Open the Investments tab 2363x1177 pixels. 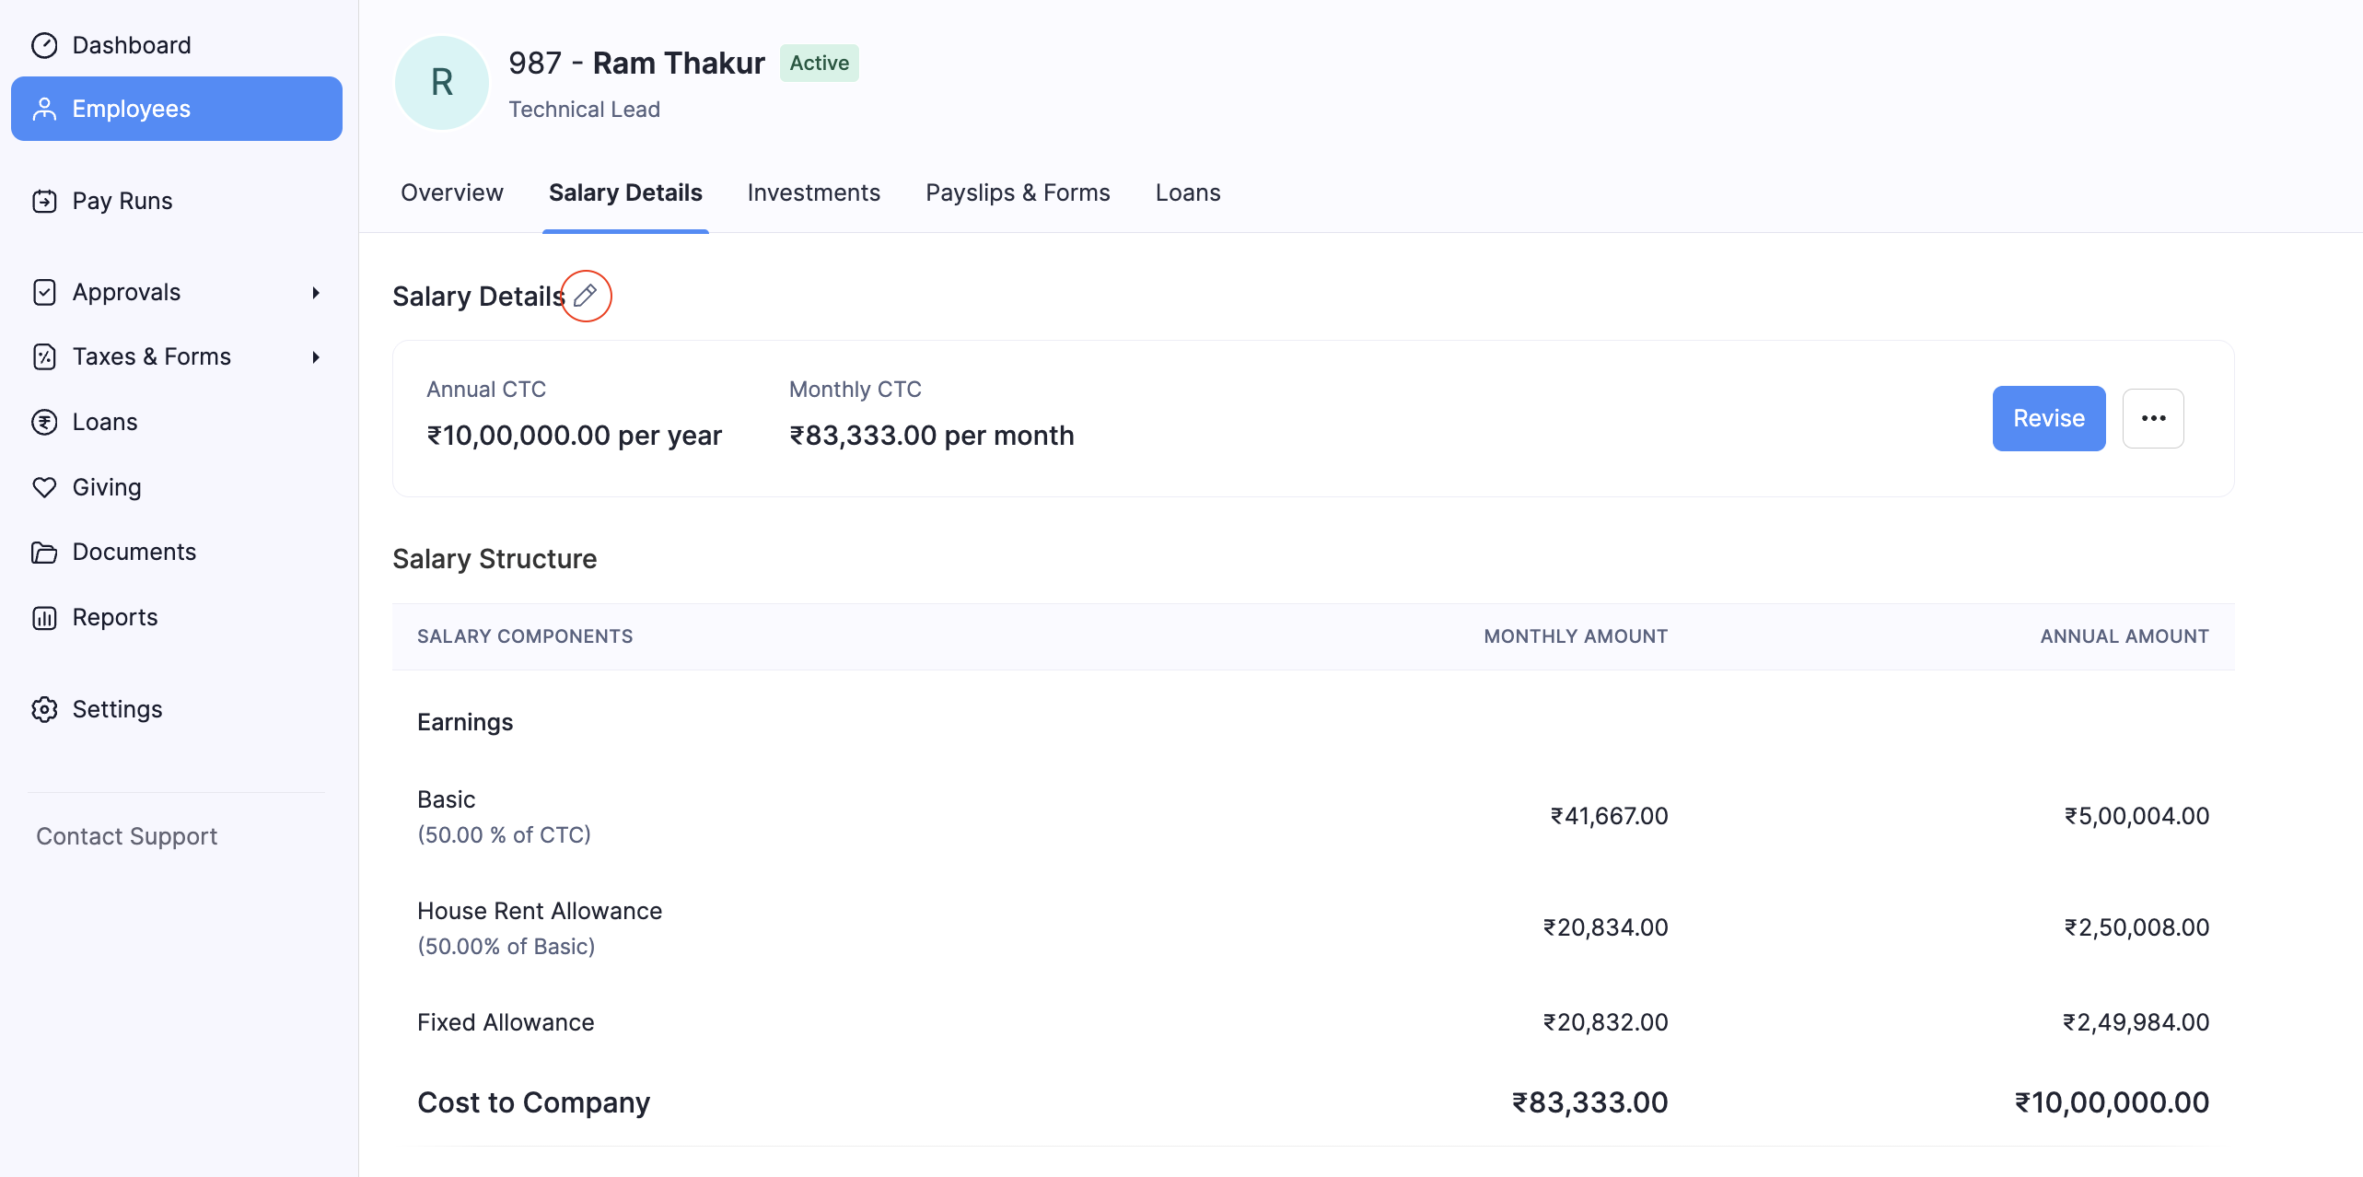click(813, 192)
